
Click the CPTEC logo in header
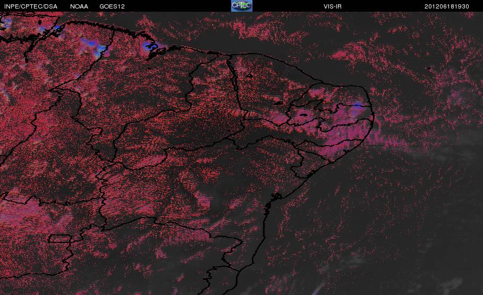242,6
